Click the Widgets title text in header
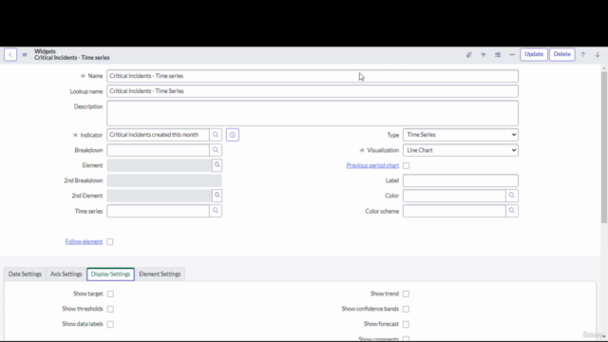 (x=45, y=51)
